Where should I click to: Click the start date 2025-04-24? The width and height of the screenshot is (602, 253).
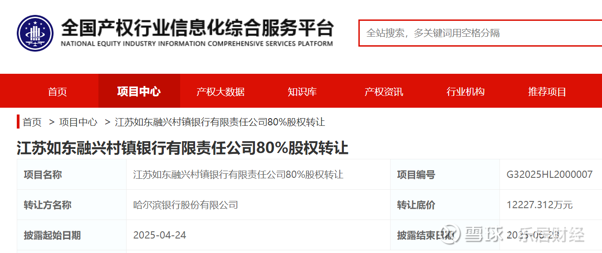click(160, 235)
